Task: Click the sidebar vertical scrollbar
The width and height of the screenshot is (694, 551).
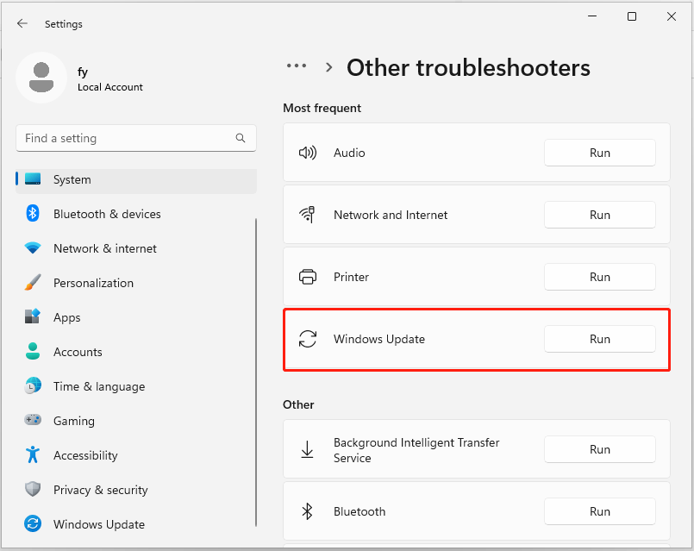Action: (x=256, y=372)
